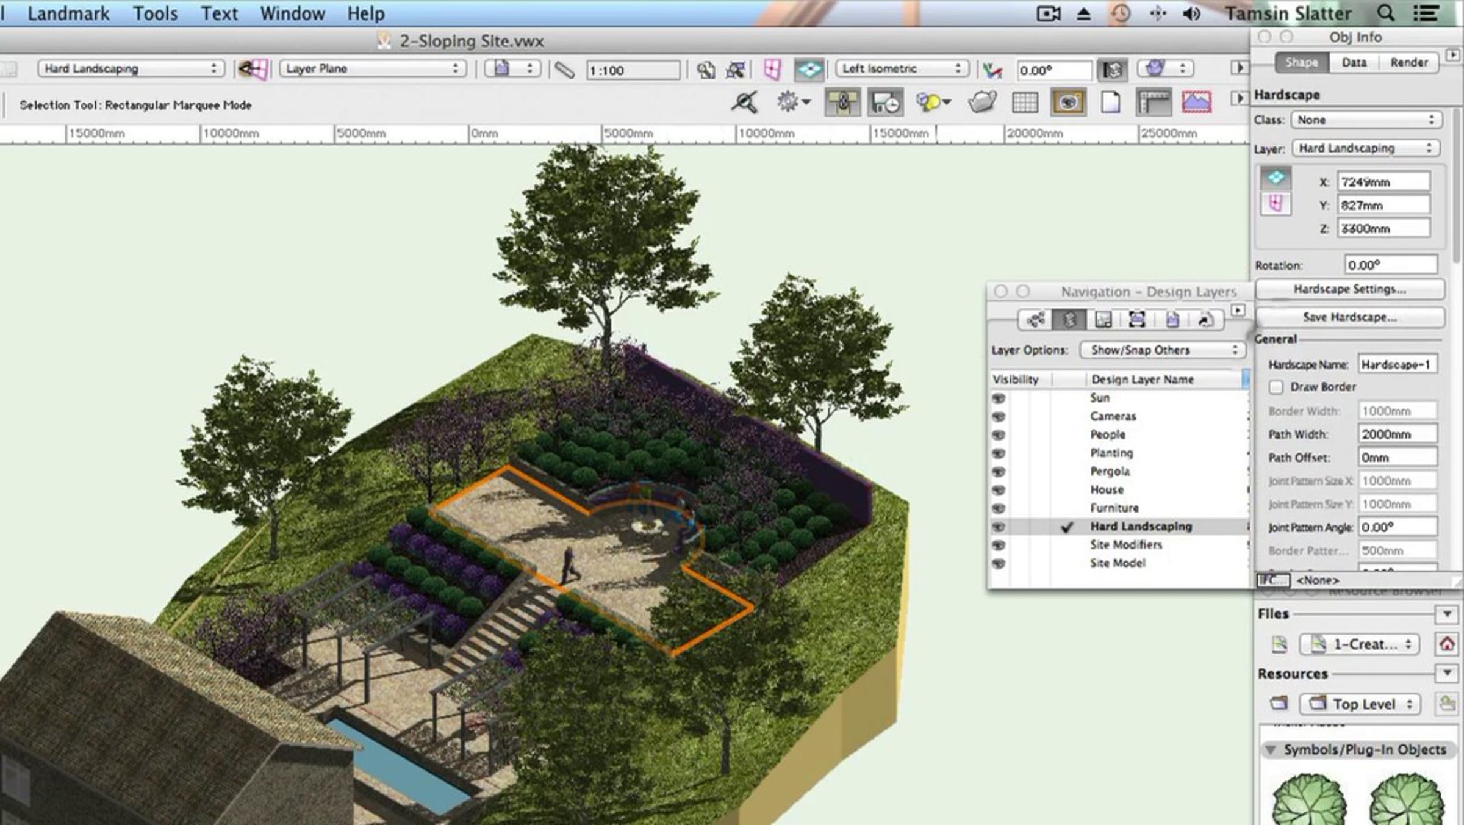
Task: Switch to the Render tab
Action: coord(1408,62)
